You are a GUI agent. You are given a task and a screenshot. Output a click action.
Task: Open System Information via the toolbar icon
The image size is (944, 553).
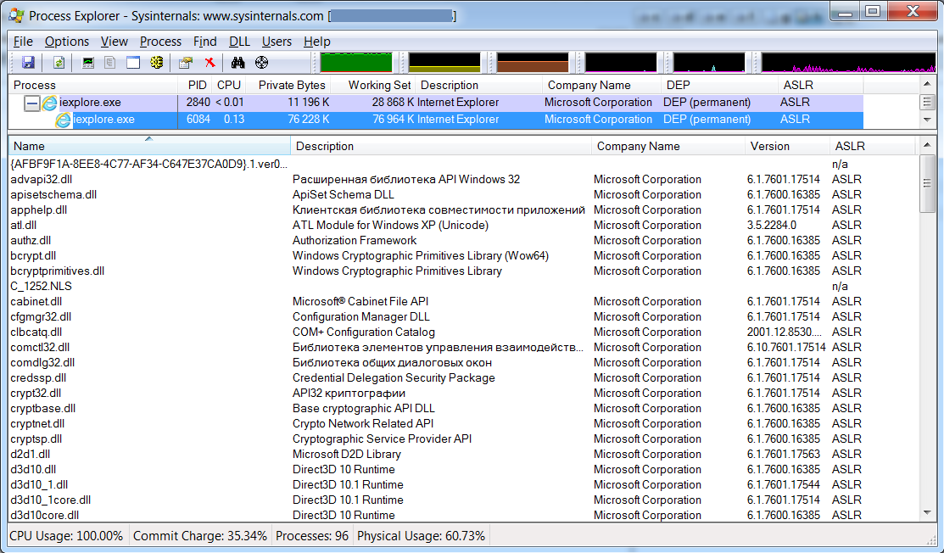[x=88, y=63]
